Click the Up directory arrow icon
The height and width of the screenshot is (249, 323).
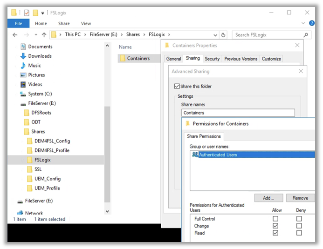[44, 34]
